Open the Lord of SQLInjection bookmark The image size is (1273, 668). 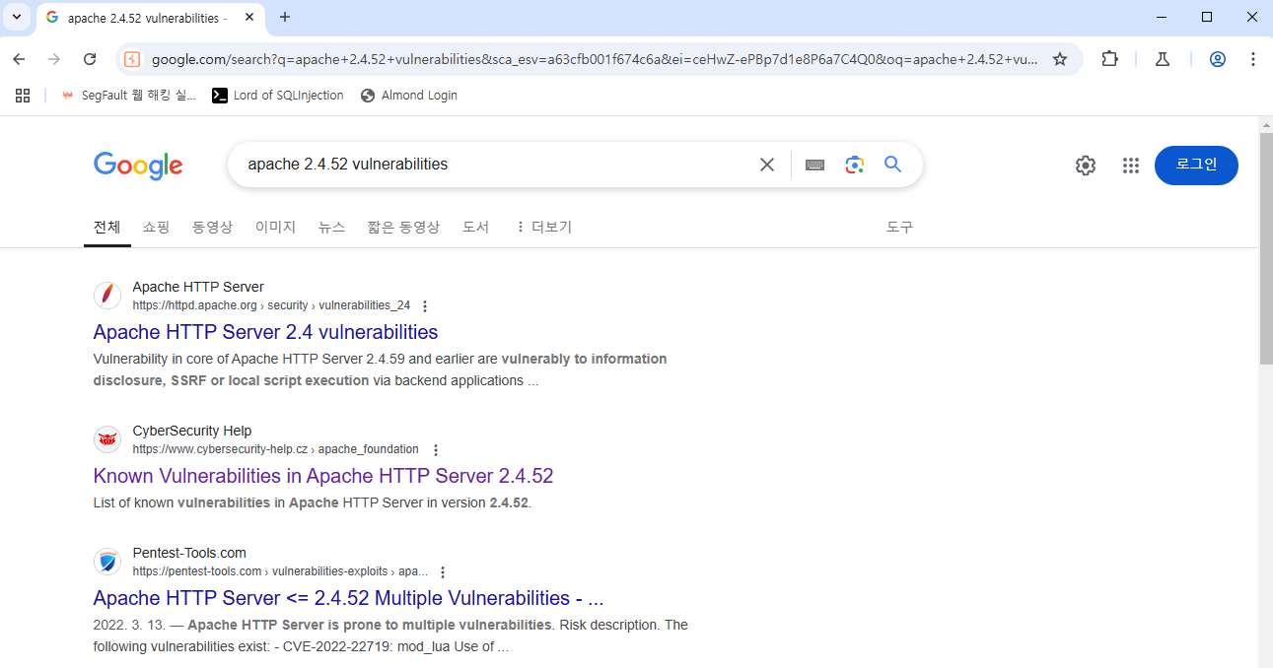point(278,96)
